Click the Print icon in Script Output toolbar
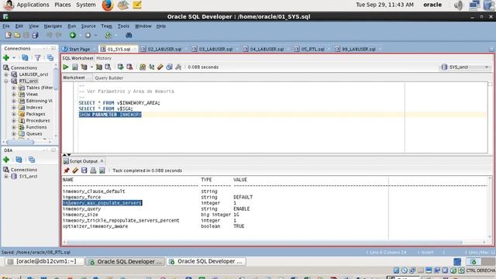The width and height of the screenshot is (496, 279). pyautogui.click(x=93, y=170)
